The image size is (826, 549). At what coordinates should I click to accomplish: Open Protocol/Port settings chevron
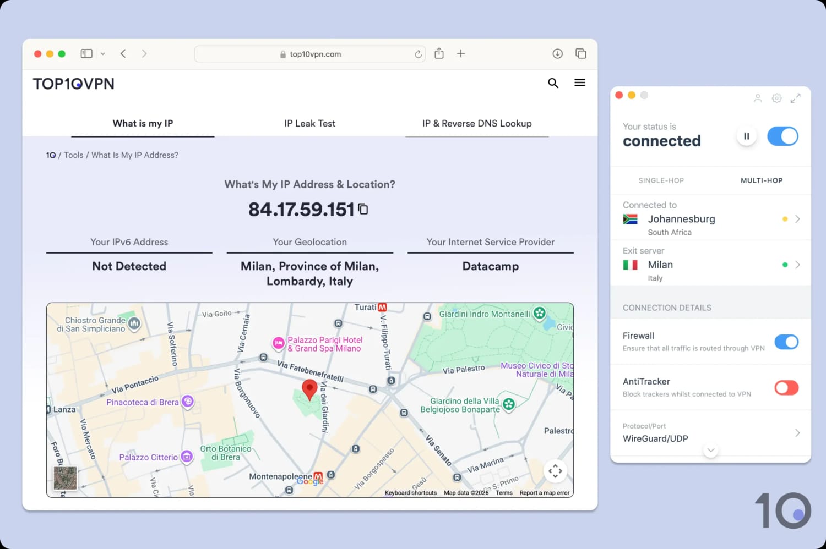pos(797,433)
